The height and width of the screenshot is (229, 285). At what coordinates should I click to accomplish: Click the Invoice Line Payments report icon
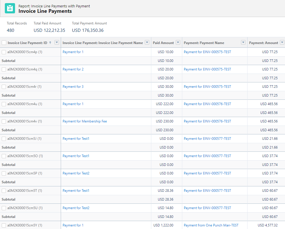tap(10, 9)
